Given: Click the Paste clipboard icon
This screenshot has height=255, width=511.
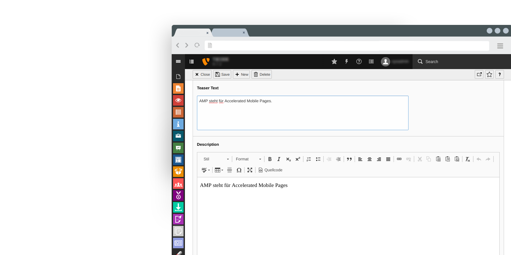Looking at the screenshot, I should click(x=438, y=159).
